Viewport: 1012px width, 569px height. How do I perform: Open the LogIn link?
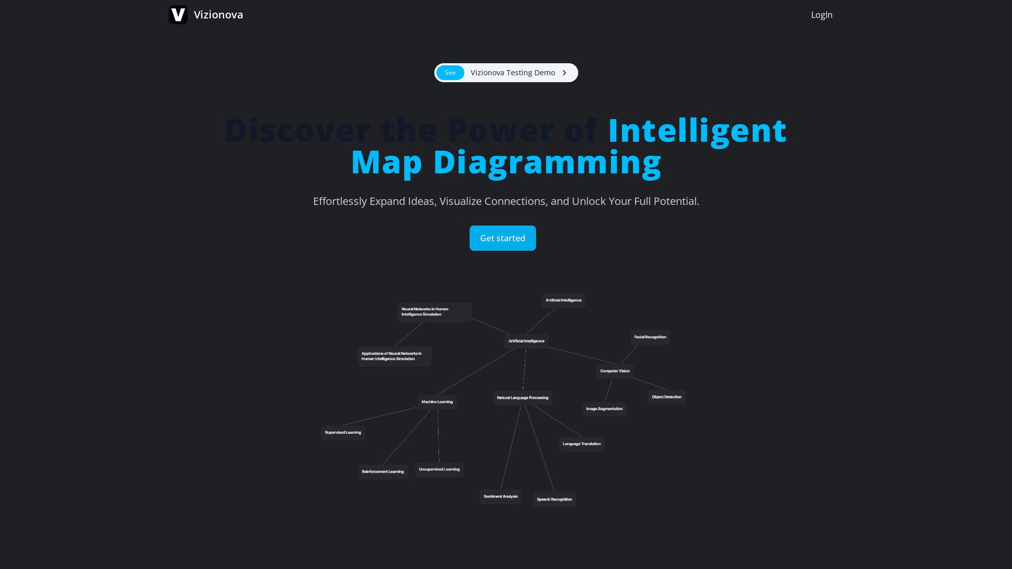tap(821, 15)
